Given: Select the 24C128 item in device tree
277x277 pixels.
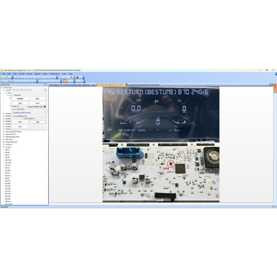Looking at the screenshot, I should pyautogui.click(x=8, y=165).
